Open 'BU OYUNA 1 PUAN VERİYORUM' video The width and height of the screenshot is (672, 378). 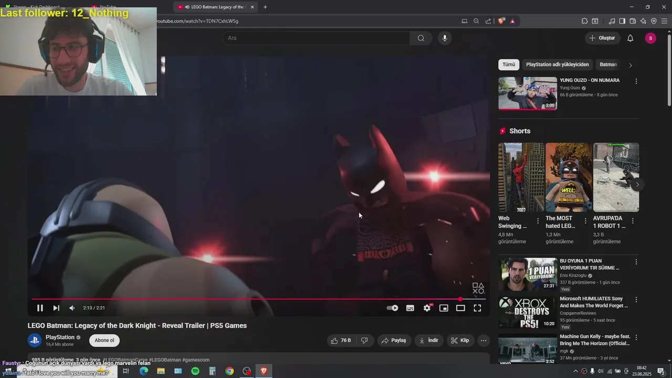coord(528,274)
